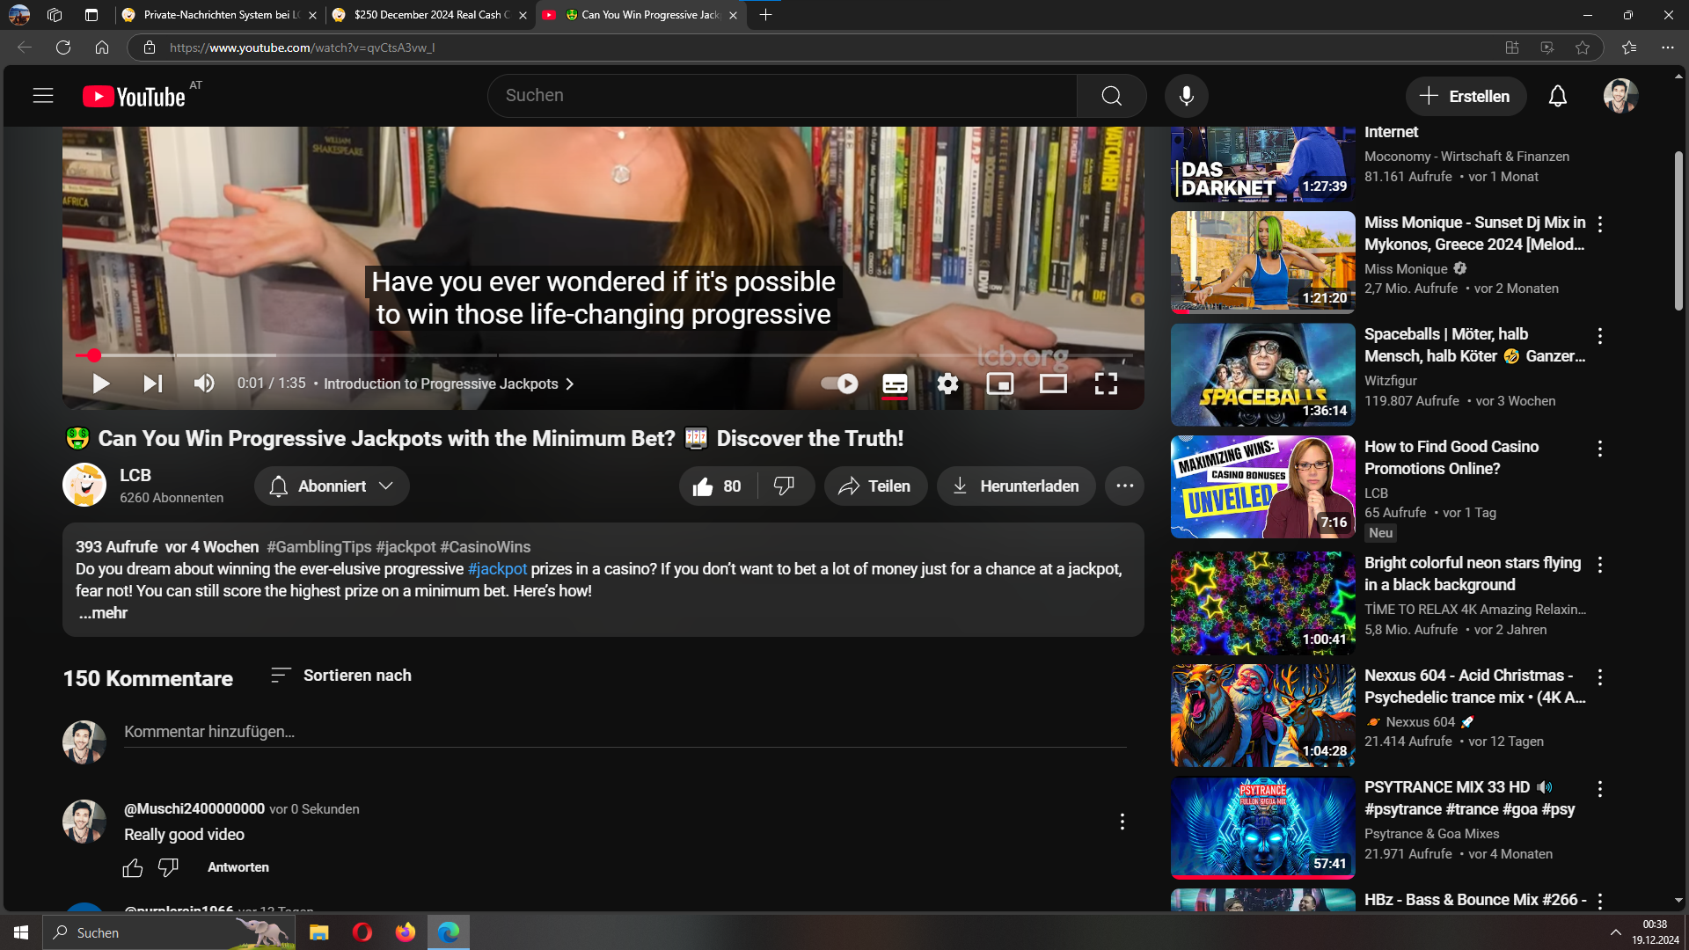Dislike the comment 'Really good video'
The height and width of the screenshot is (950, 1689).
click(x=168, y=868)
